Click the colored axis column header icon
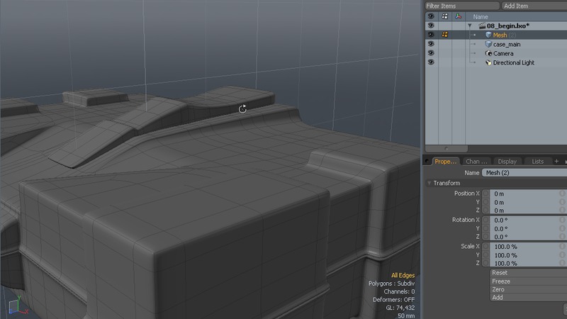This screenshot has width=567, height=319. pos(458,16)
